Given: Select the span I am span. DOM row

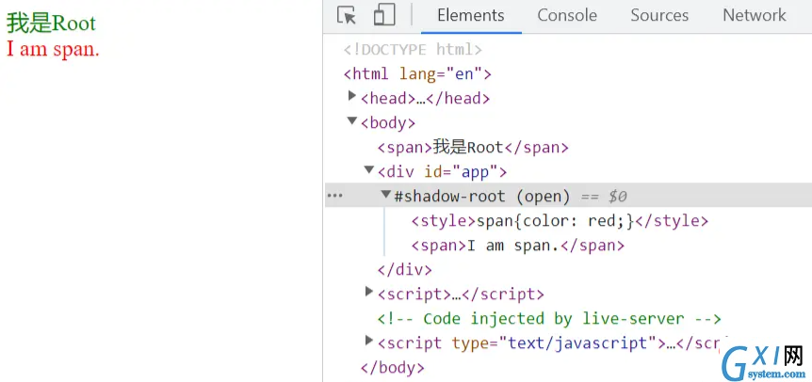Looking at the screenshot, I should (518, 246).
